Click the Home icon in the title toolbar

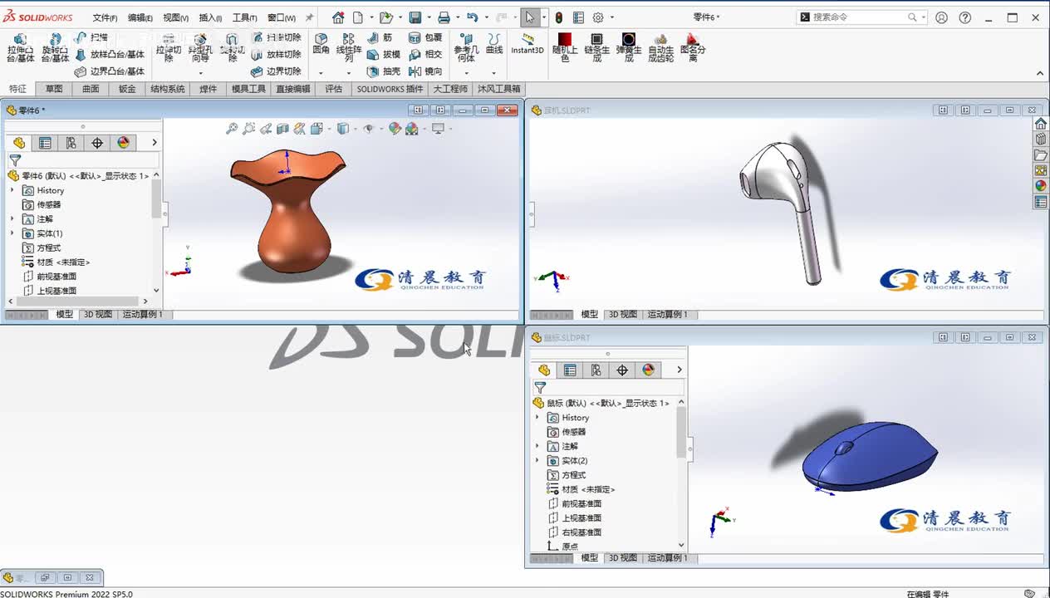338,17
